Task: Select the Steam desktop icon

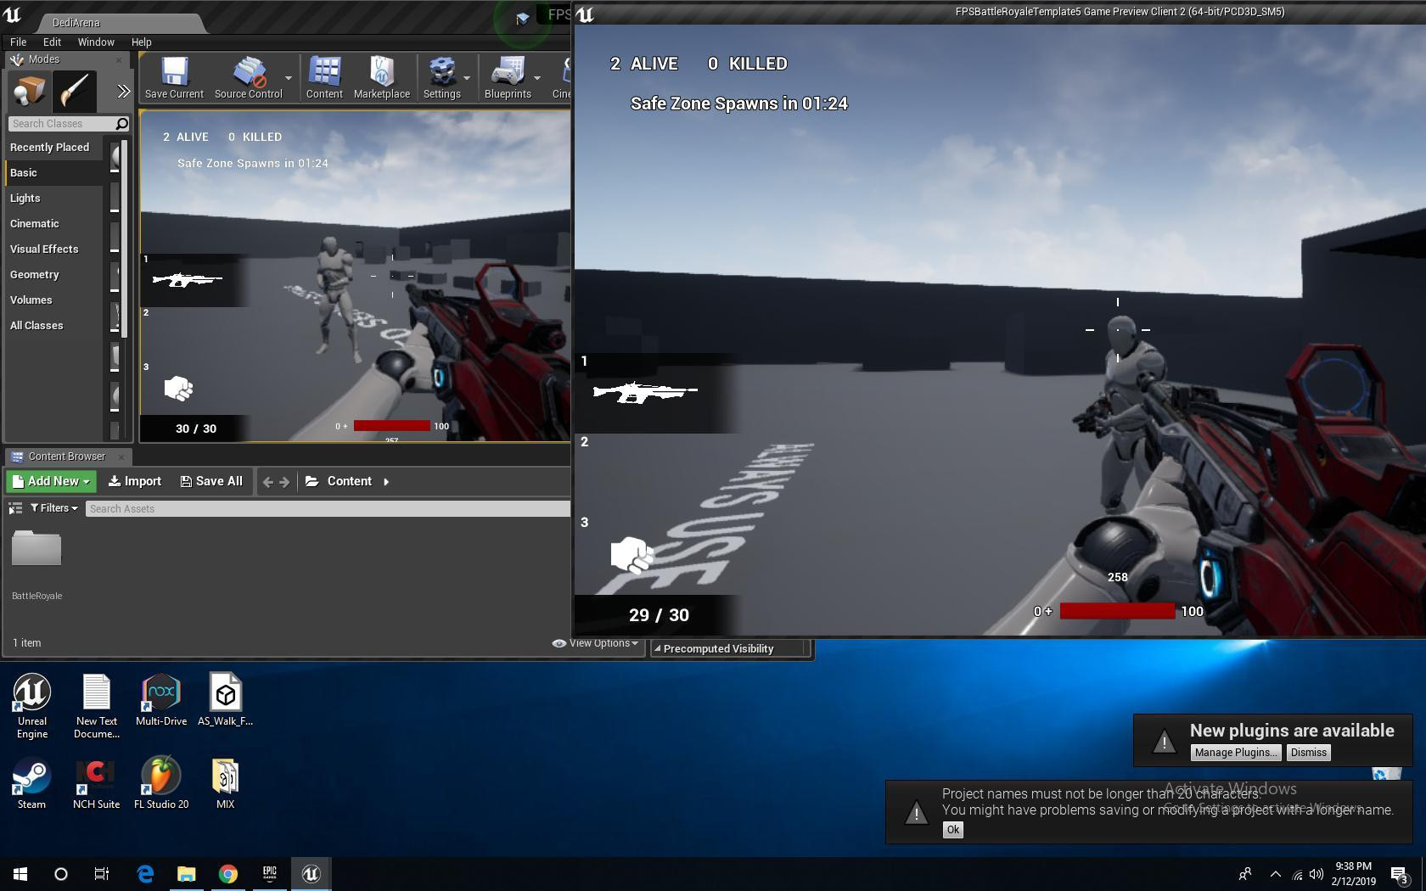Action: [x=31, y=782]
